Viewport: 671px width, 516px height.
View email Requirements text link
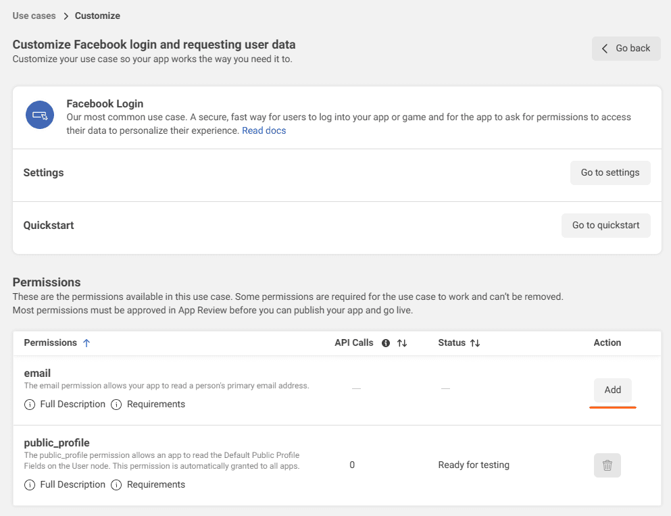pos(156,405)
